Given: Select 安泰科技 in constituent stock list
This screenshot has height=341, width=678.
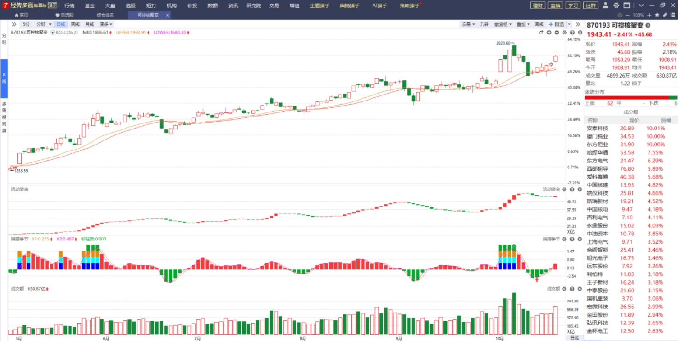Looking at the screenshot, I should (x=597, y=129).
